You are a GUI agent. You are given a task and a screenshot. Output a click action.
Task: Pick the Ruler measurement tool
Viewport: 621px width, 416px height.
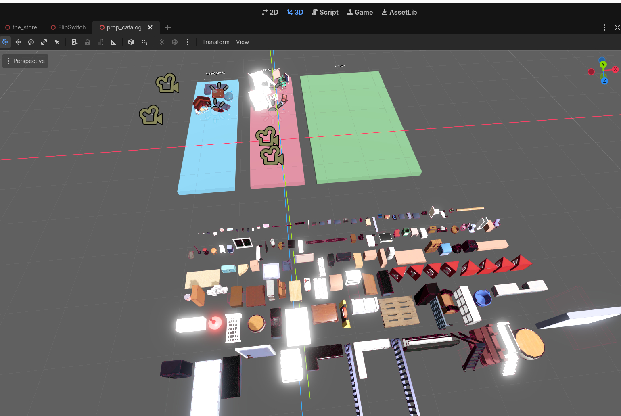pos(113,42)
